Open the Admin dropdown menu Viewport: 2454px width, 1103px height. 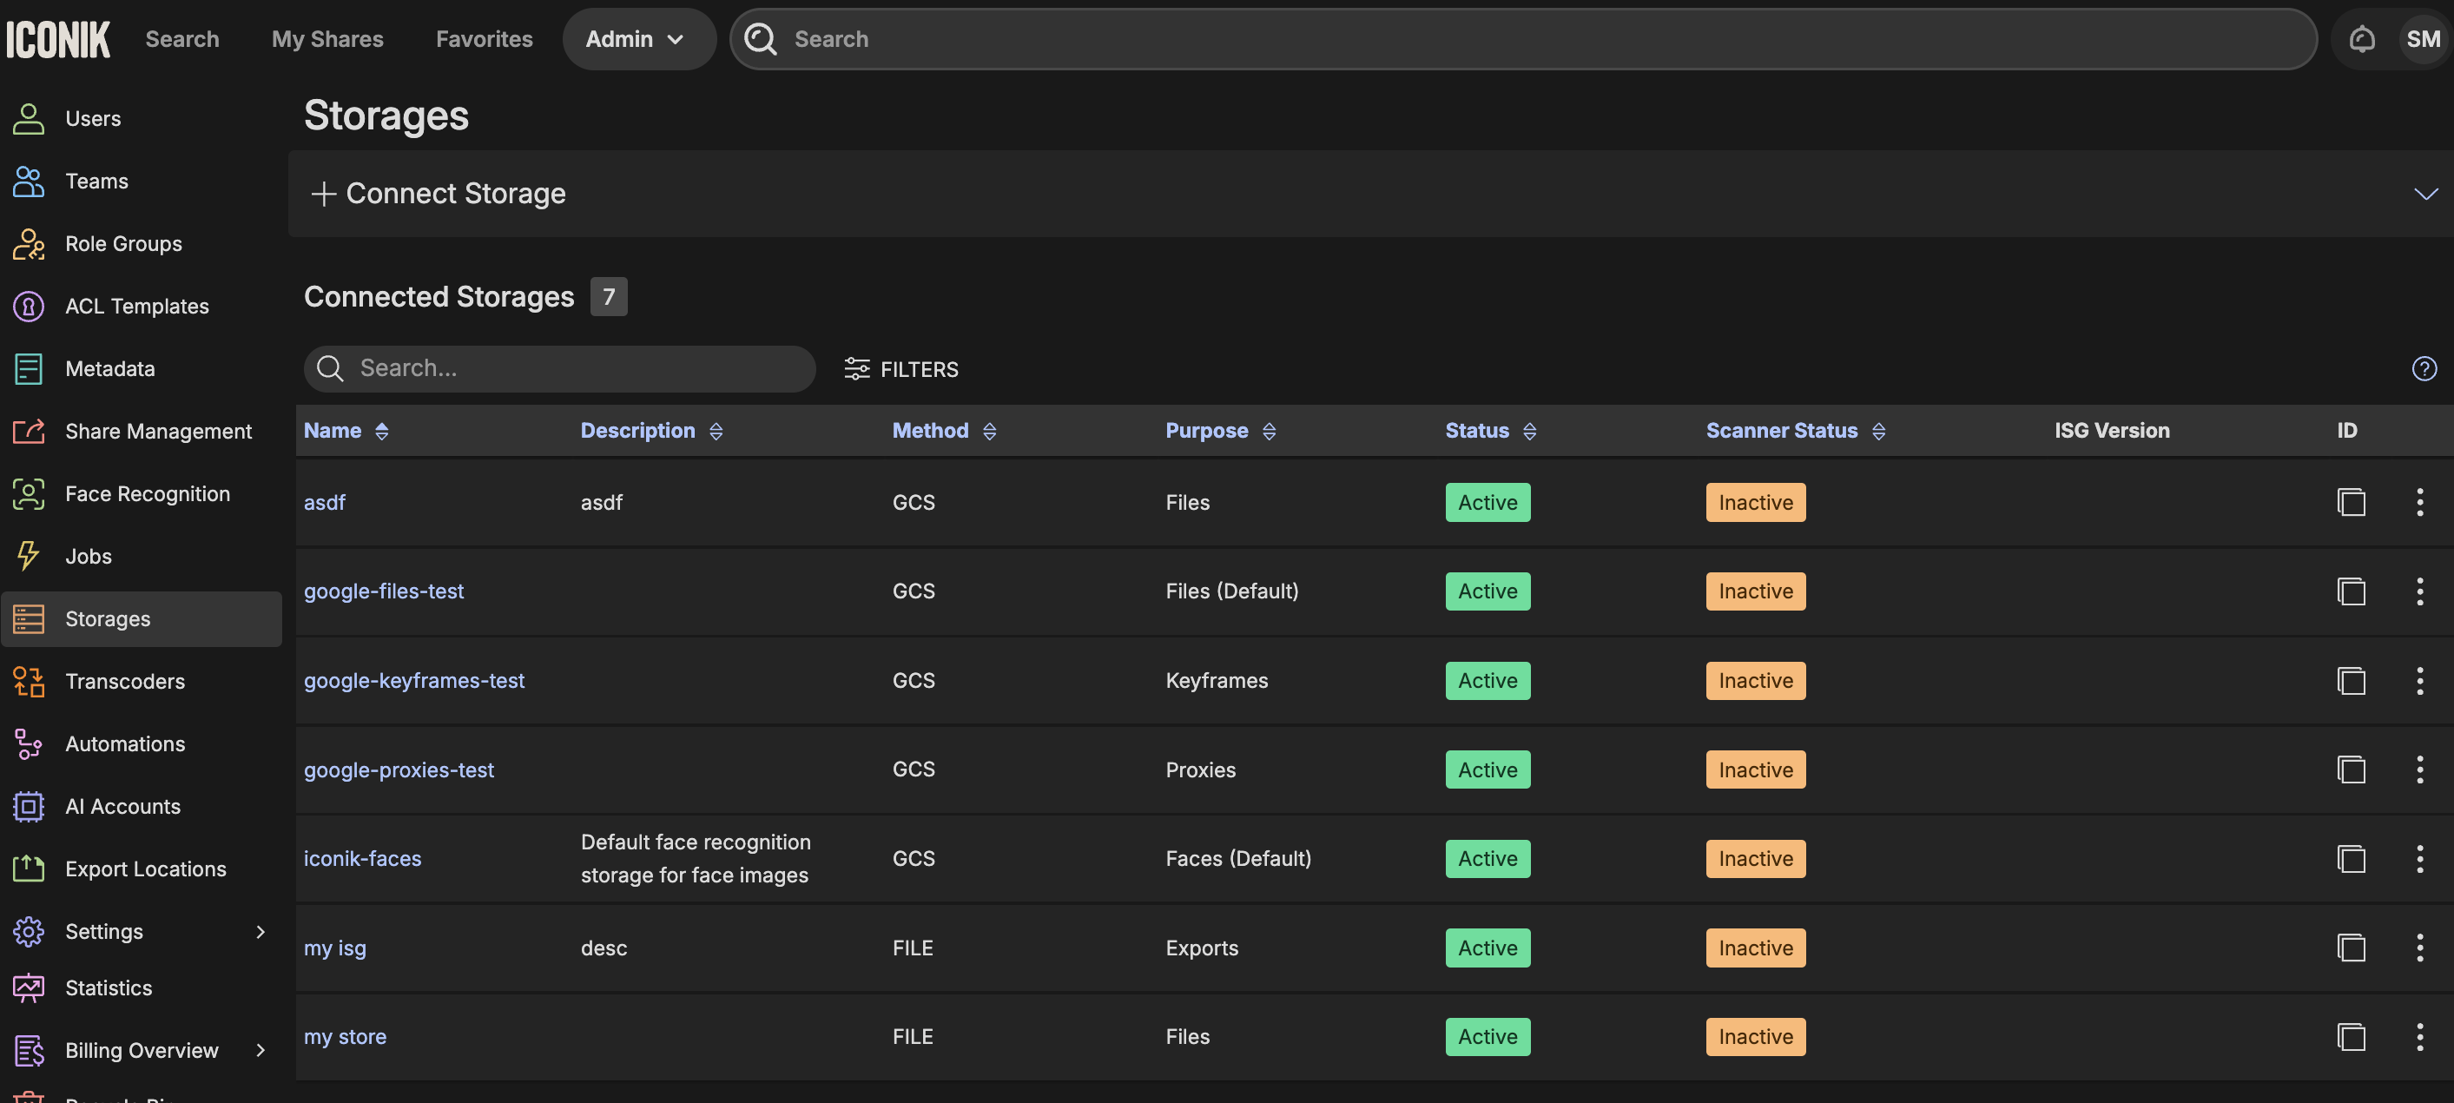(x=636, y=39)
